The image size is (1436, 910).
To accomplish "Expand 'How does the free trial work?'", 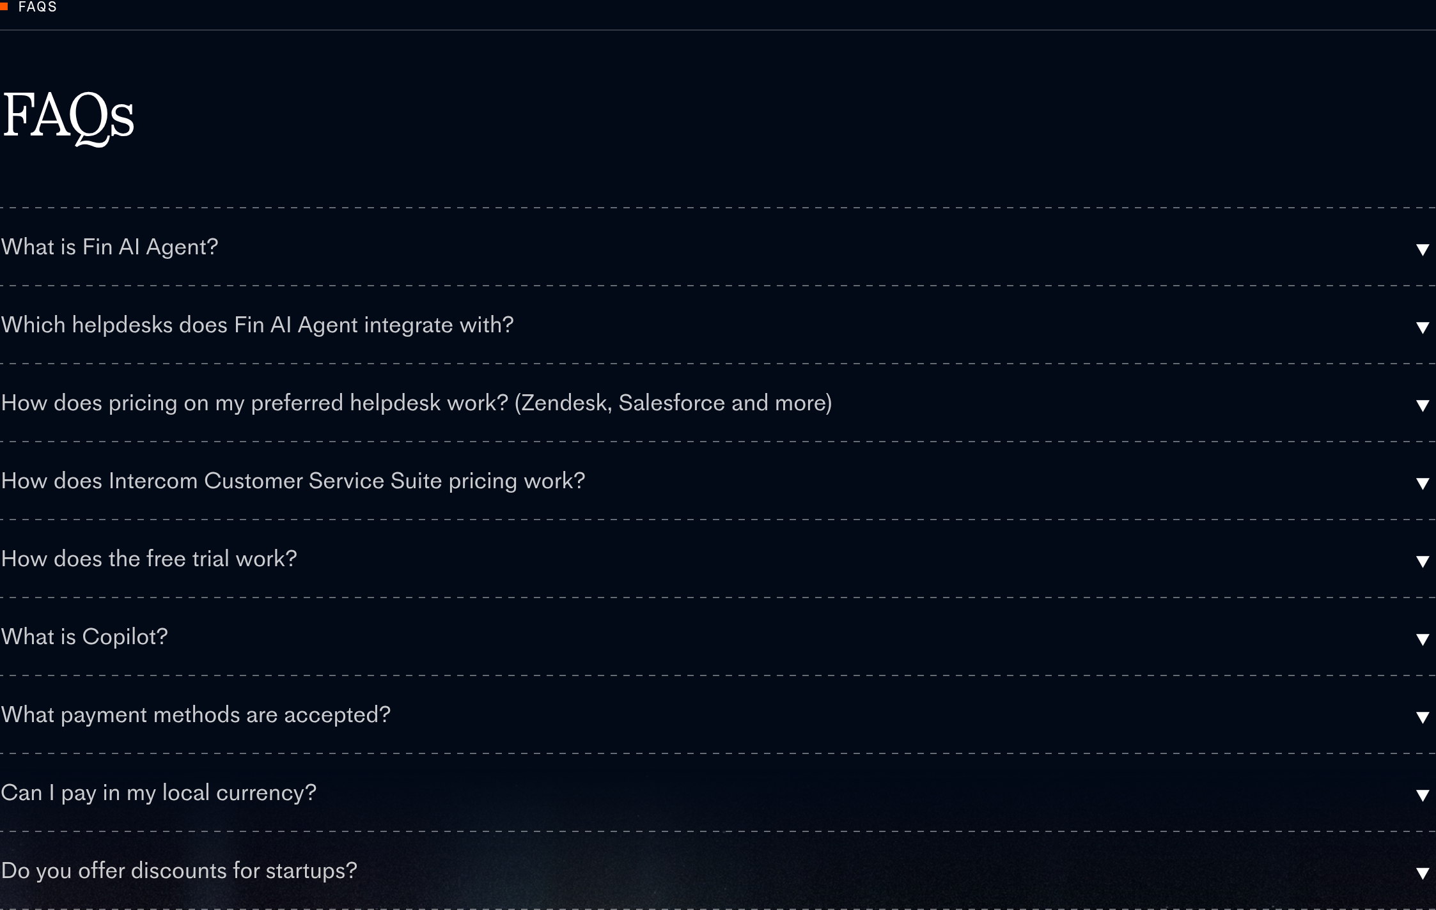I will click(x=149, y=559).
